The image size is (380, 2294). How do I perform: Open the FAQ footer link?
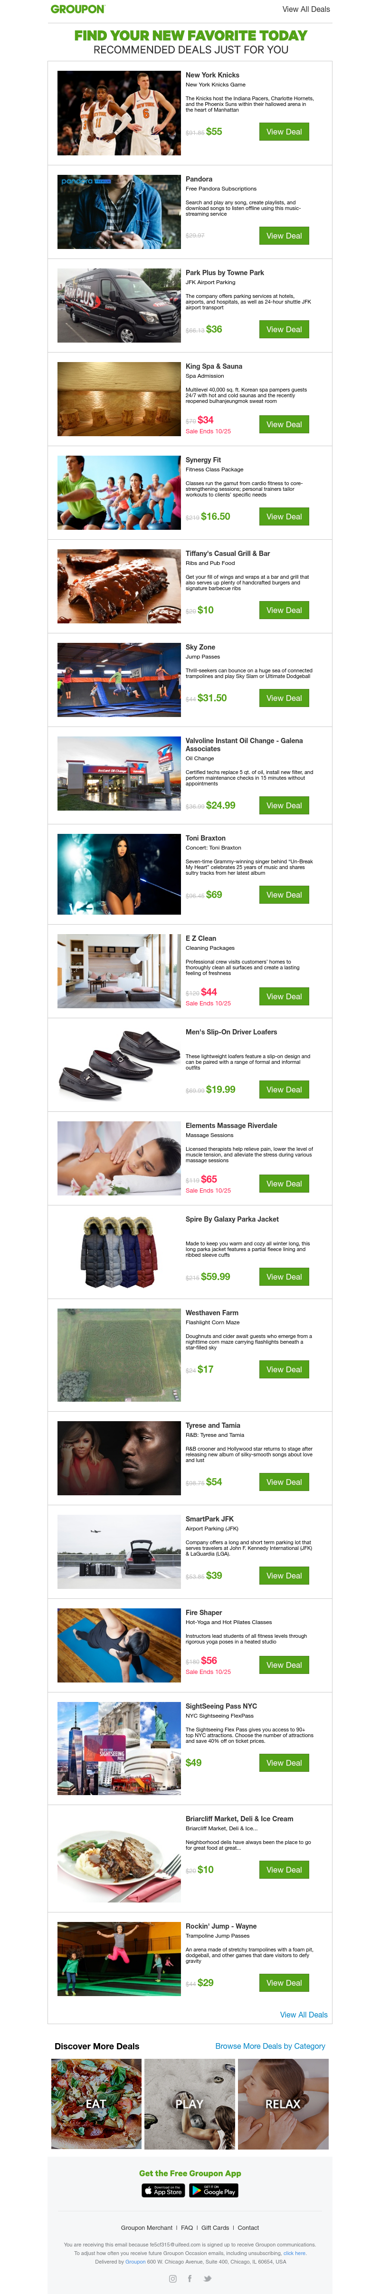click(187, 2227)
